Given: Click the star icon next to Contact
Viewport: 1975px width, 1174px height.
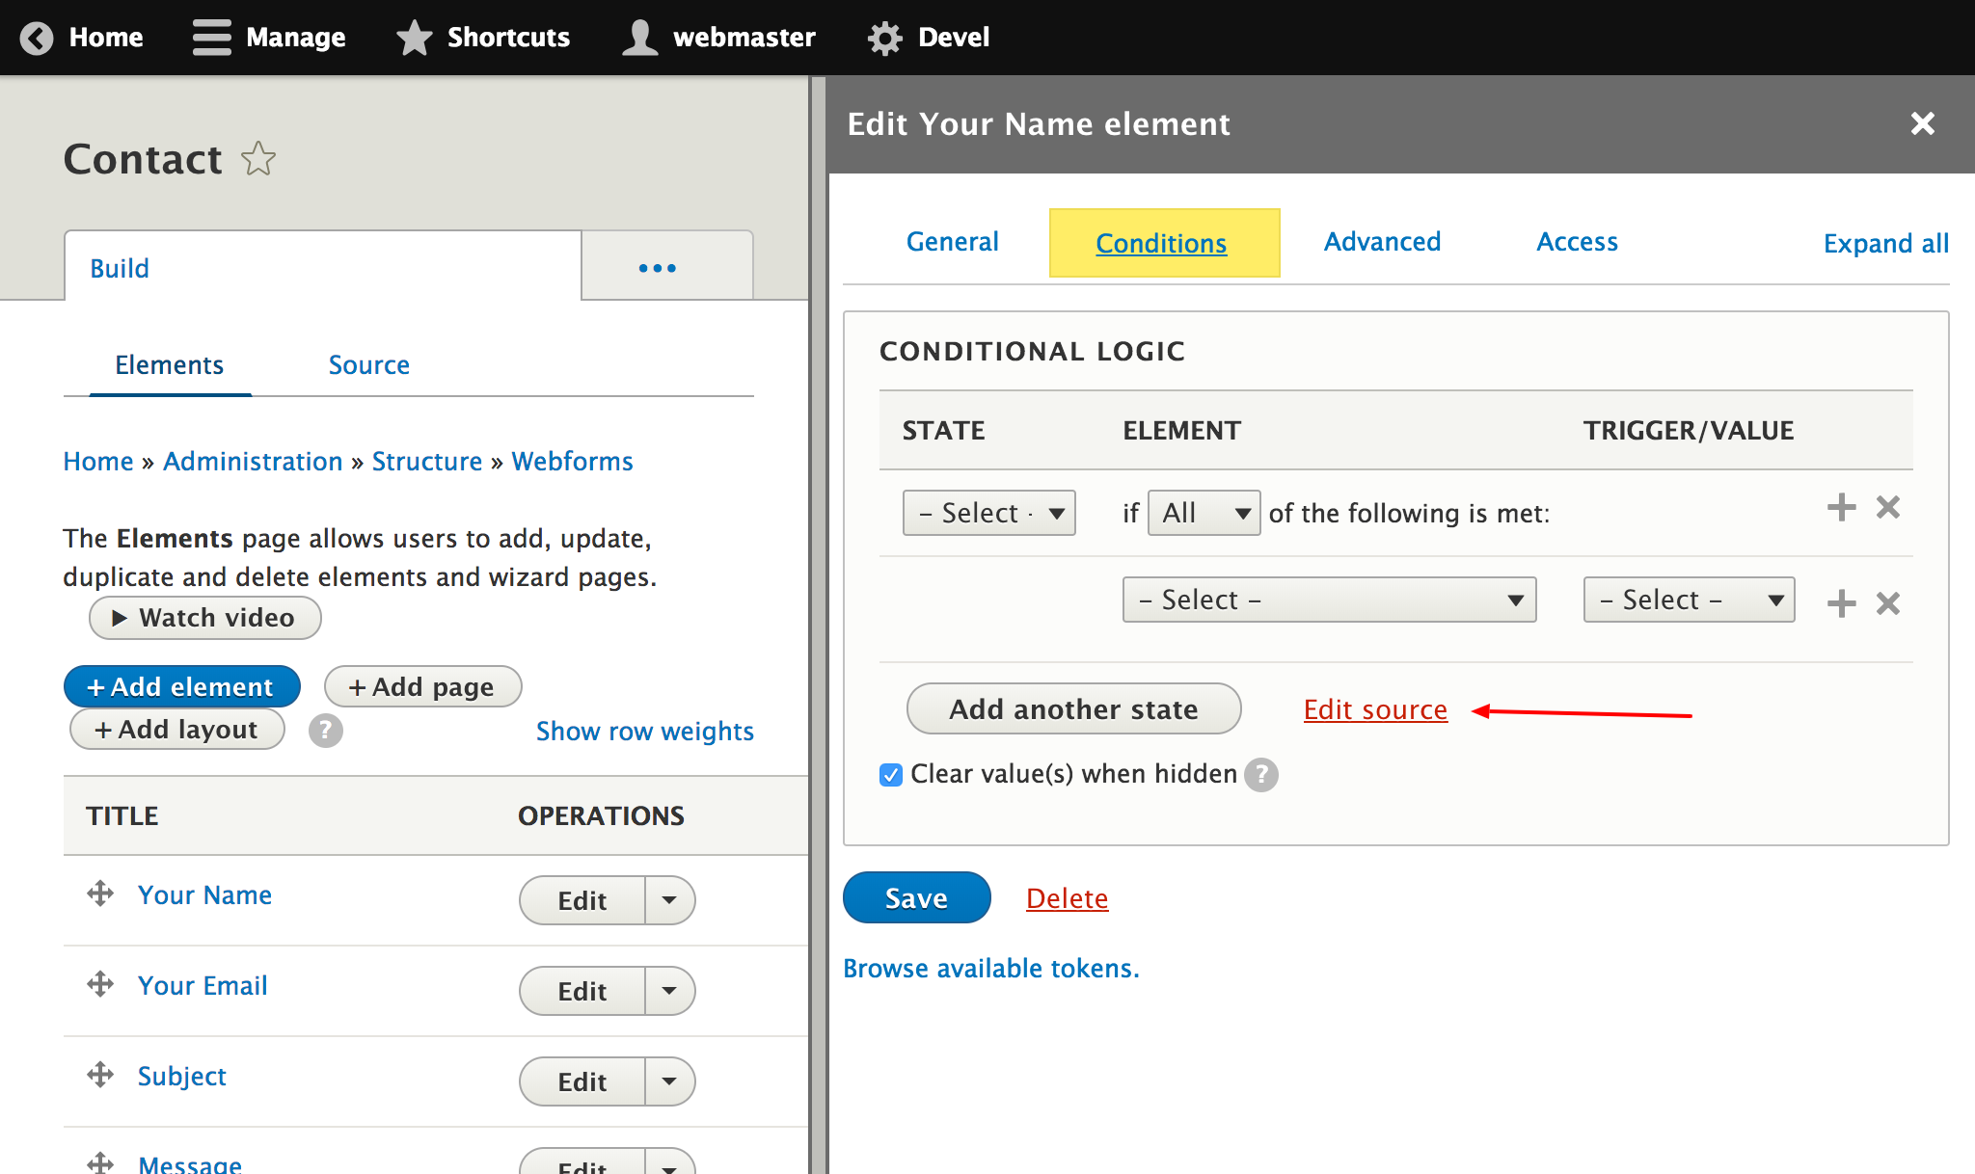Looking at the screenshot, I should [258, 159].
